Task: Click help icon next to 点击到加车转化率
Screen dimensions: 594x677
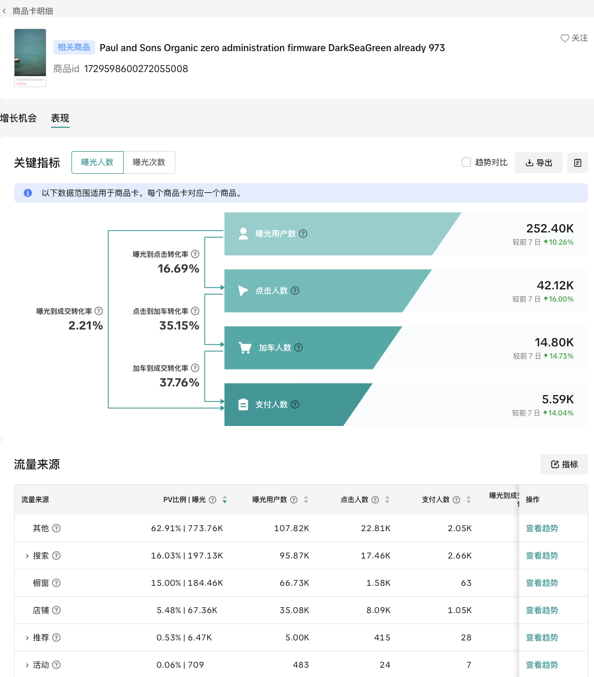Action: coord(195,311)
